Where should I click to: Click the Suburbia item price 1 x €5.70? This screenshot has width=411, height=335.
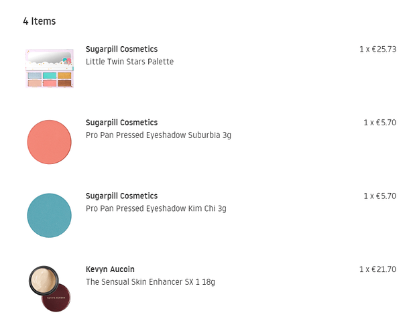[379, 123]
